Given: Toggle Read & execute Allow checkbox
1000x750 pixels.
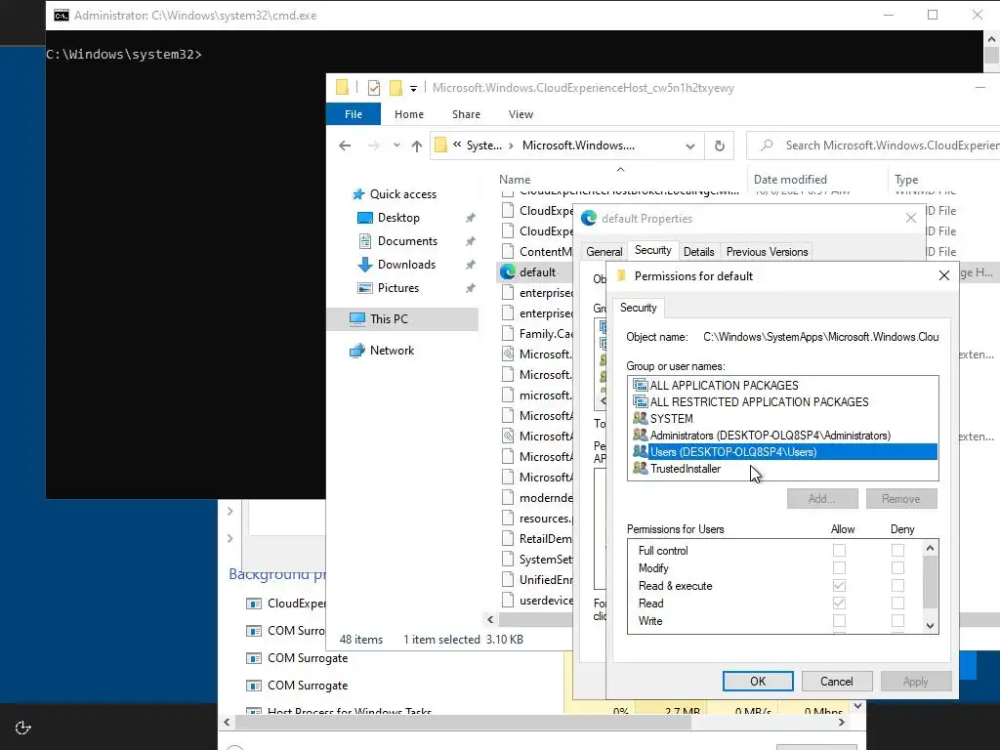Looking at the screenshot, I should pyautogui.click(x=839, y=586).
